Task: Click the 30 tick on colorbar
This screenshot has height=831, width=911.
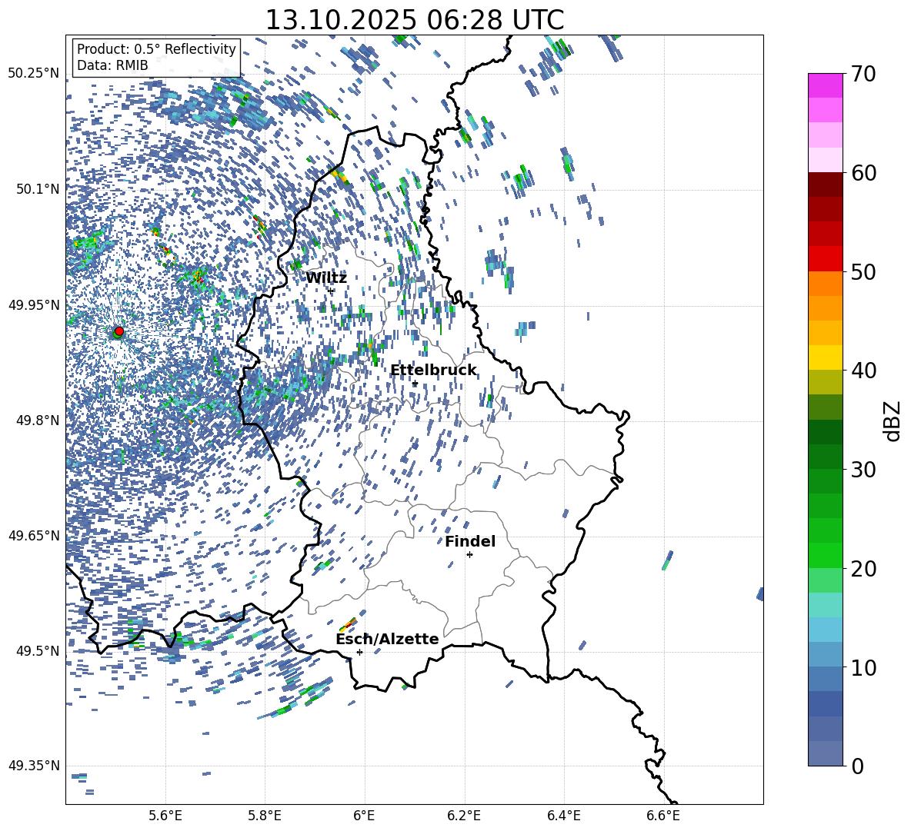Action: pos(863,470)
